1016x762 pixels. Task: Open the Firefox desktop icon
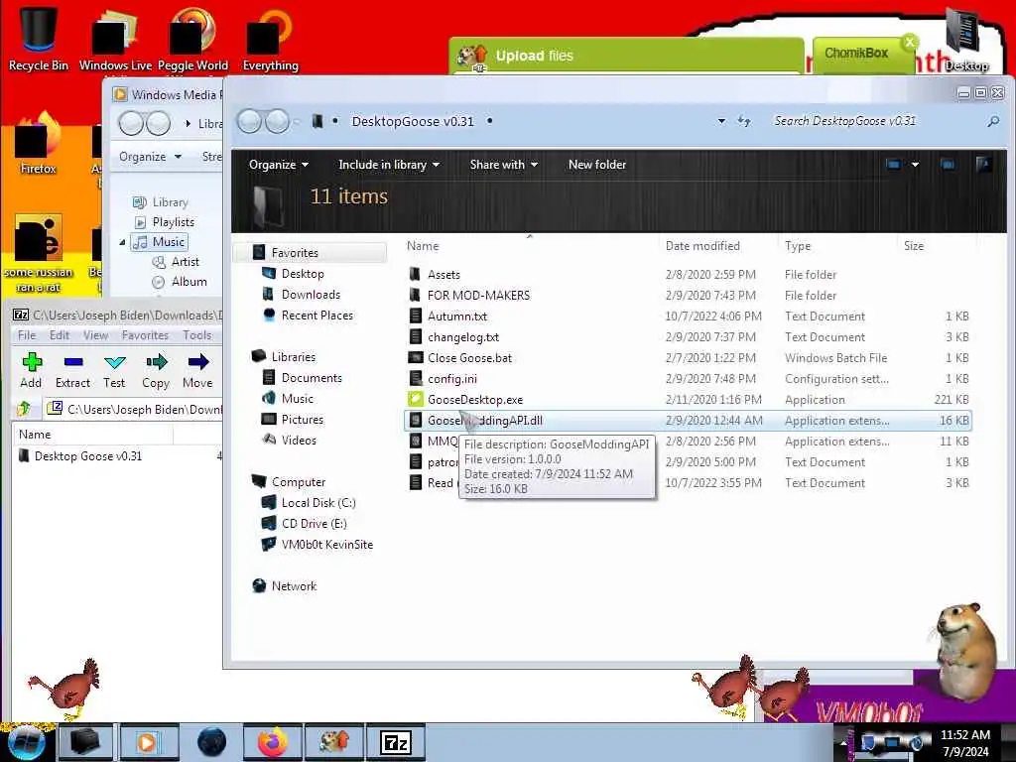38,144
